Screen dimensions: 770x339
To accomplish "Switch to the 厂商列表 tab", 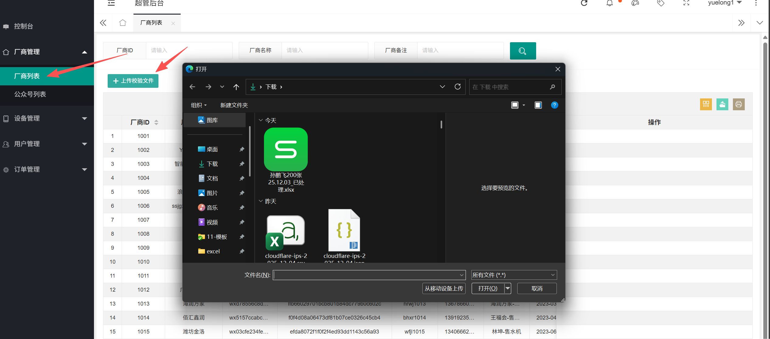I will tap(151, 23).
